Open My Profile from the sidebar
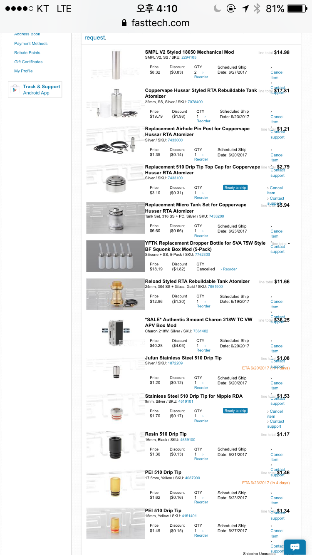Screen dimensions: 312x555 point(23,71)
